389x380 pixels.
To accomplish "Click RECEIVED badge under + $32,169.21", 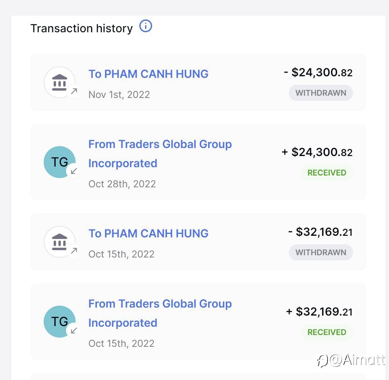I will pos(327,332).
